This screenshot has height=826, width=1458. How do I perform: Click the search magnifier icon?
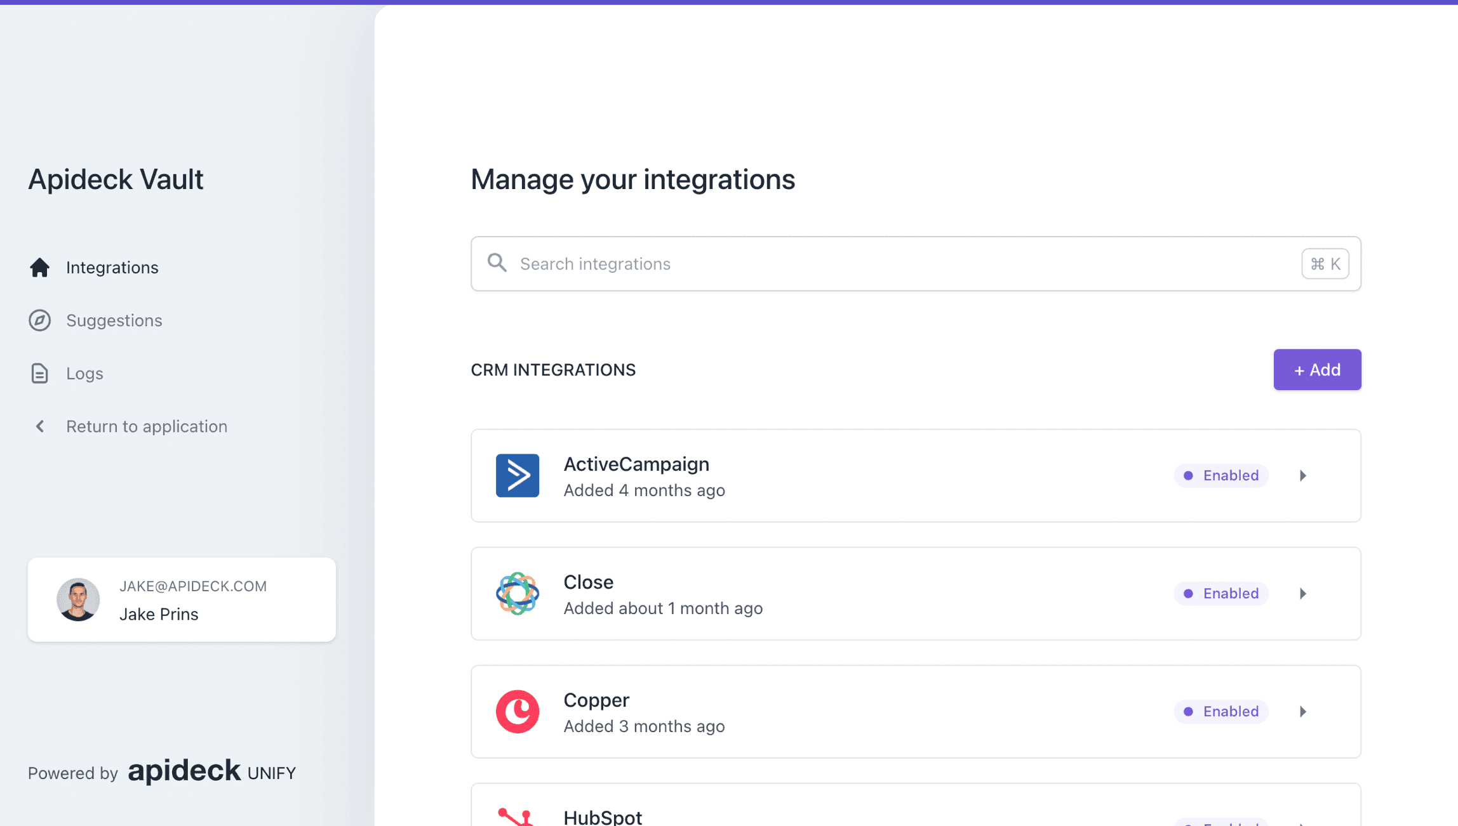tap(497, 263)
